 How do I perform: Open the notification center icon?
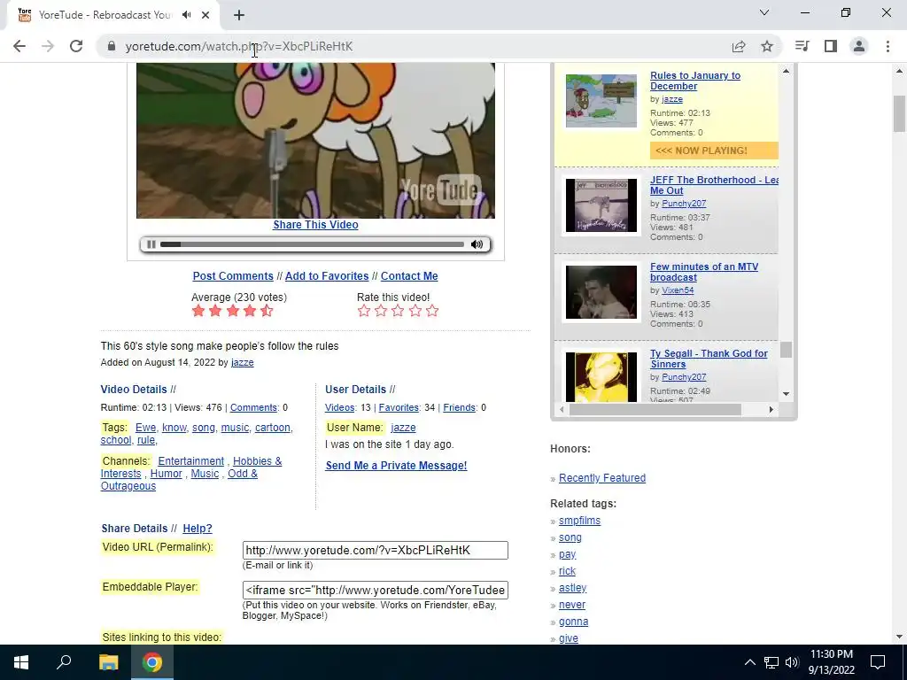(x=878, y=662)
